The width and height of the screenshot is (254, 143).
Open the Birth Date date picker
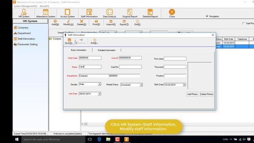[184, 85]
